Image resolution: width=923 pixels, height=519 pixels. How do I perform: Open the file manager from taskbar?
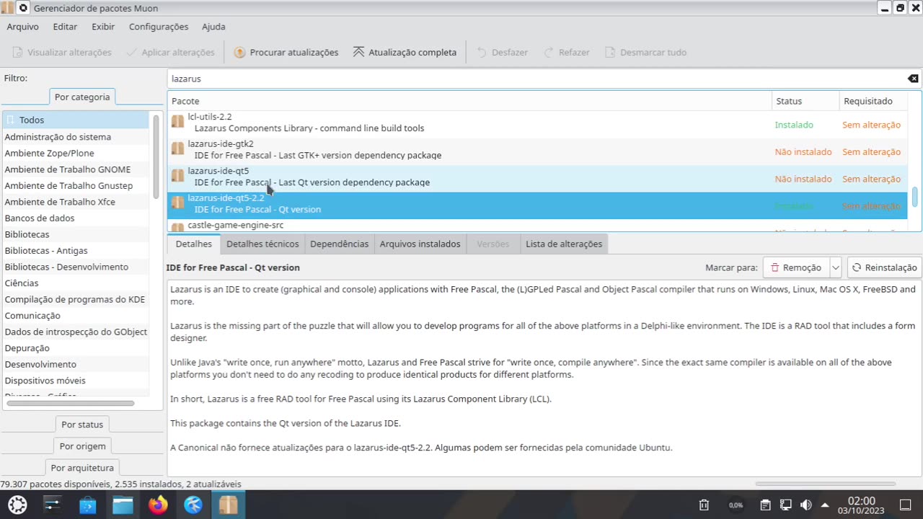(123, 505)
